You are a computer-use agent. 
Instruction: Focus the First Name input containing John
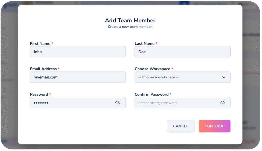coord(78,52)
